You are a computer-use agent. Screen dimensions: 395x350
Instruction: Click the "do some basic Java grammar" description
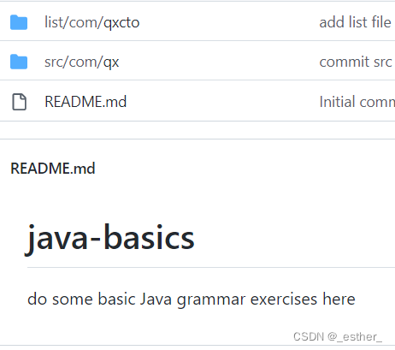tap(192, 300)
